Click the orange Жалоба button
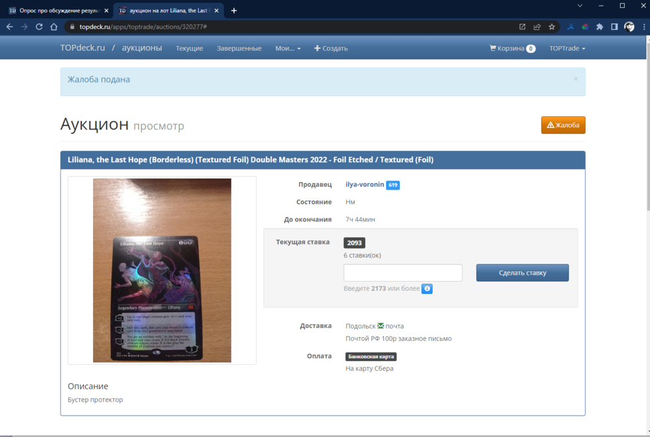Image resolution: width=650 pixels, height=437 pixels. [x=563, y=125]
